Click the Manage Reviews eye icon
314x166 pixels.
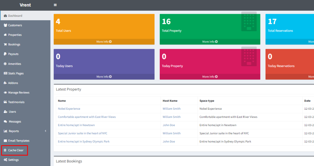(x=5, y=92)
